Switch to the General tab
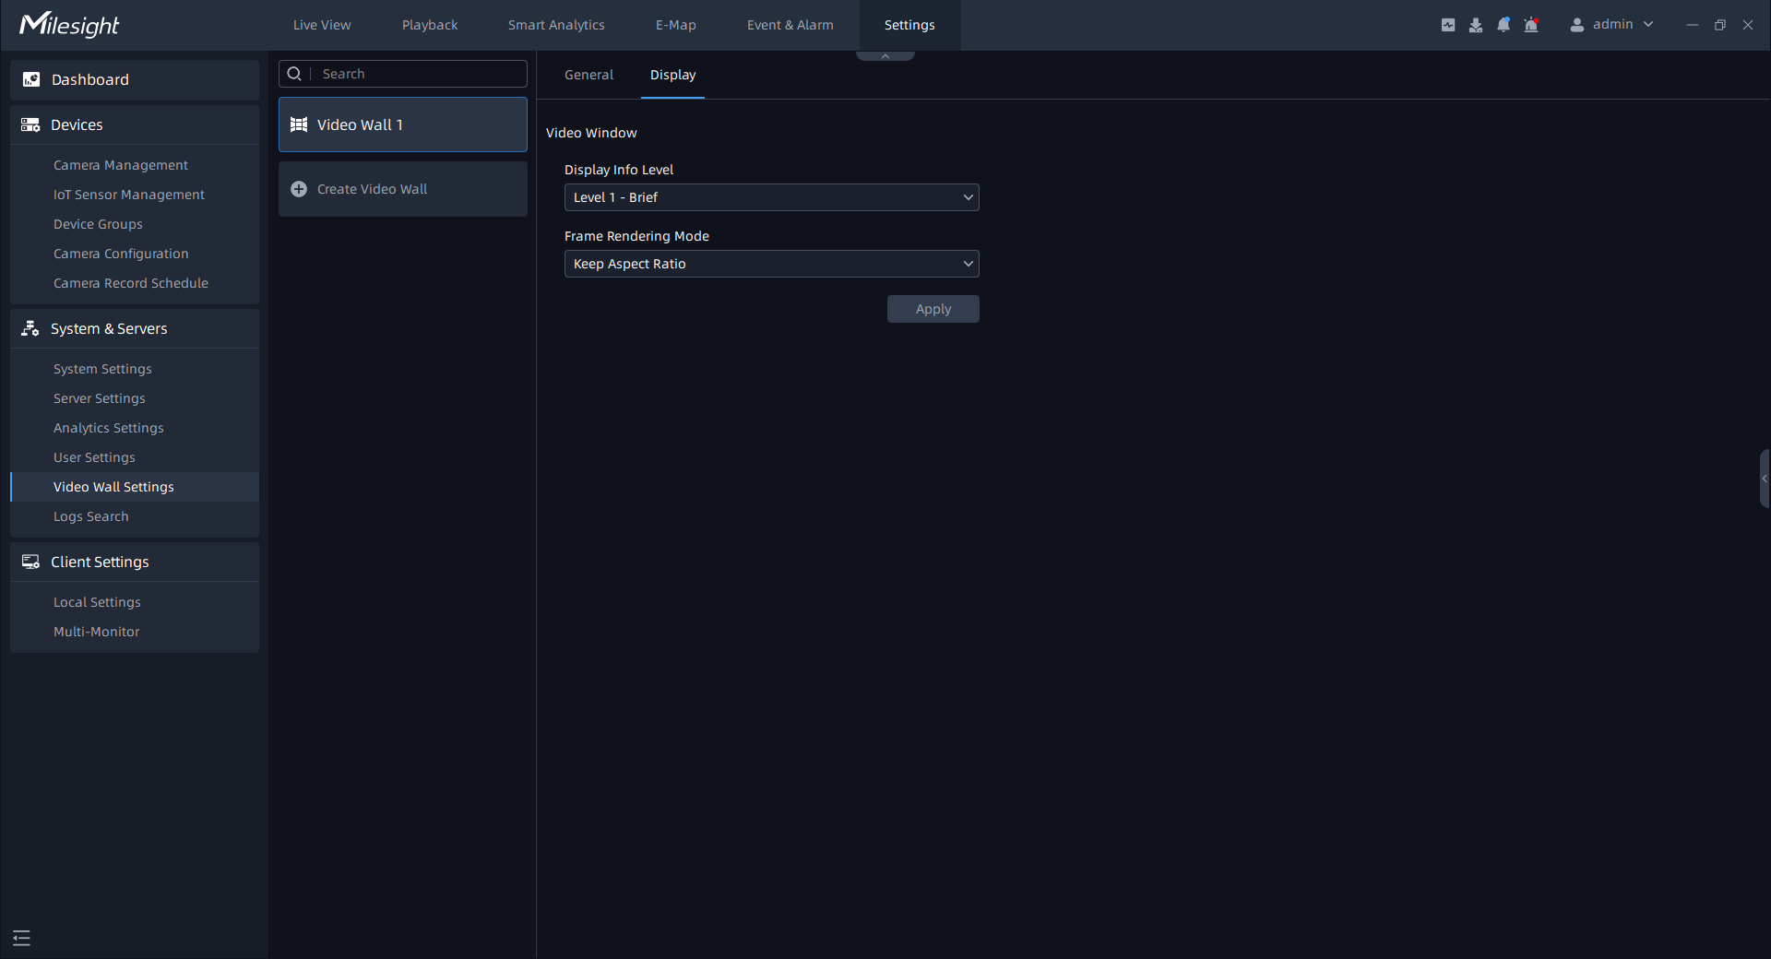 point(588,75)
